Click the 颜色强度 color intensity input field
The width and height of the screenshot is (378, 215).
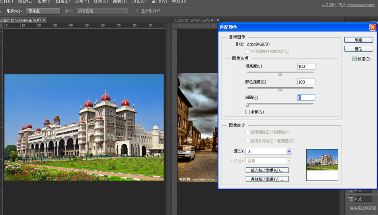point(306,82)
